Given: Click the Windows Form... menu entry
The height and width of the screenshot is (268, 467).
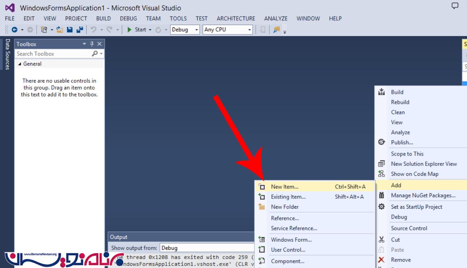Looking at the screenshot, I should coord(291,240).
